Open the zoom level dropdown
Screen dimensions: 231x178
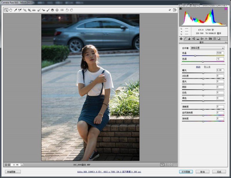(22, 164)
